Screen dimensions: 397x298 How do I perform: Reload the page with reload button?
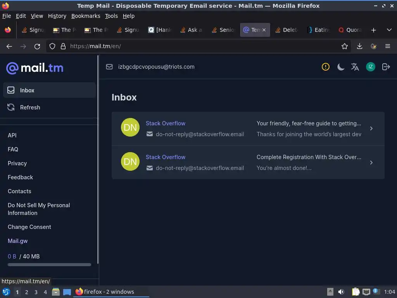tap(37, 47)
